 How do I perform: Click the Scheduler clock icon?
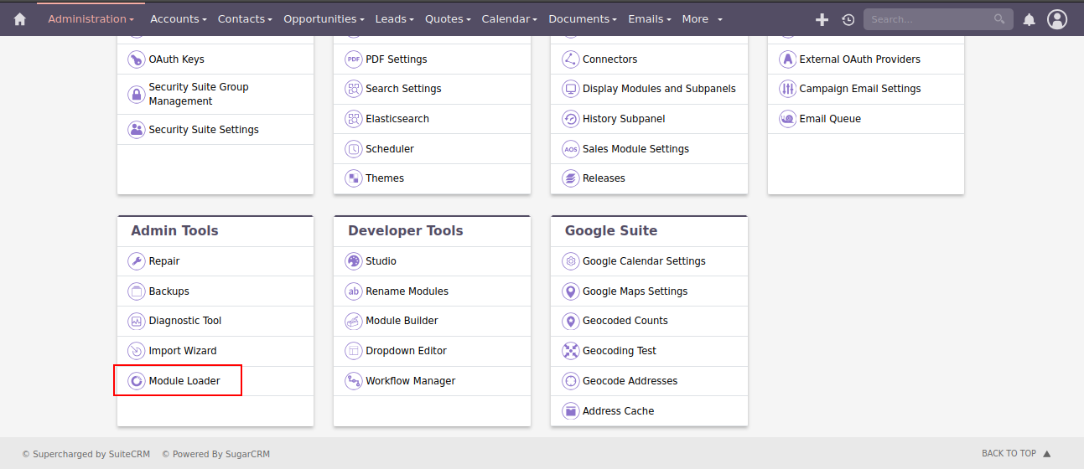(x=353, y=149)
